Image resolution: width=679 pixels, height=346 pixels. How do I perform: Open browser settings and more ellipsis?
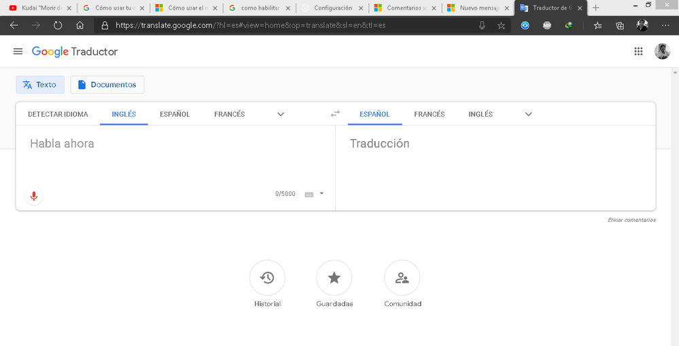pos(665,26)
